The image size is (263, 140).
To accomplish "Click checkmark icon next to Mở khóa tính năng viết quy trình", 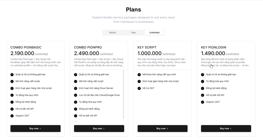I will point(139,74).
